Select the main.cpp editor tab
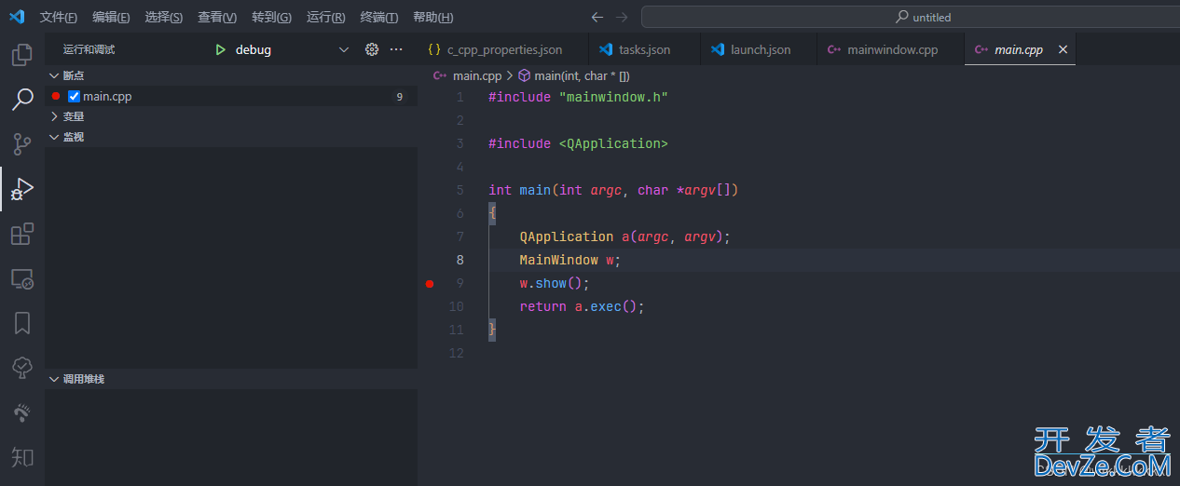Image resolution: width=1180 pixels, height=486 pixels. coord(1019,49)
